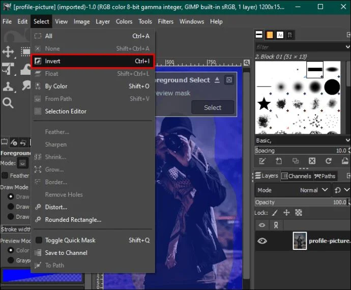The width and height of the screenshot is (351, 290).
Task: Detach the Foreground Select dialog arrow icon
Action: click(x=217, y=80)
